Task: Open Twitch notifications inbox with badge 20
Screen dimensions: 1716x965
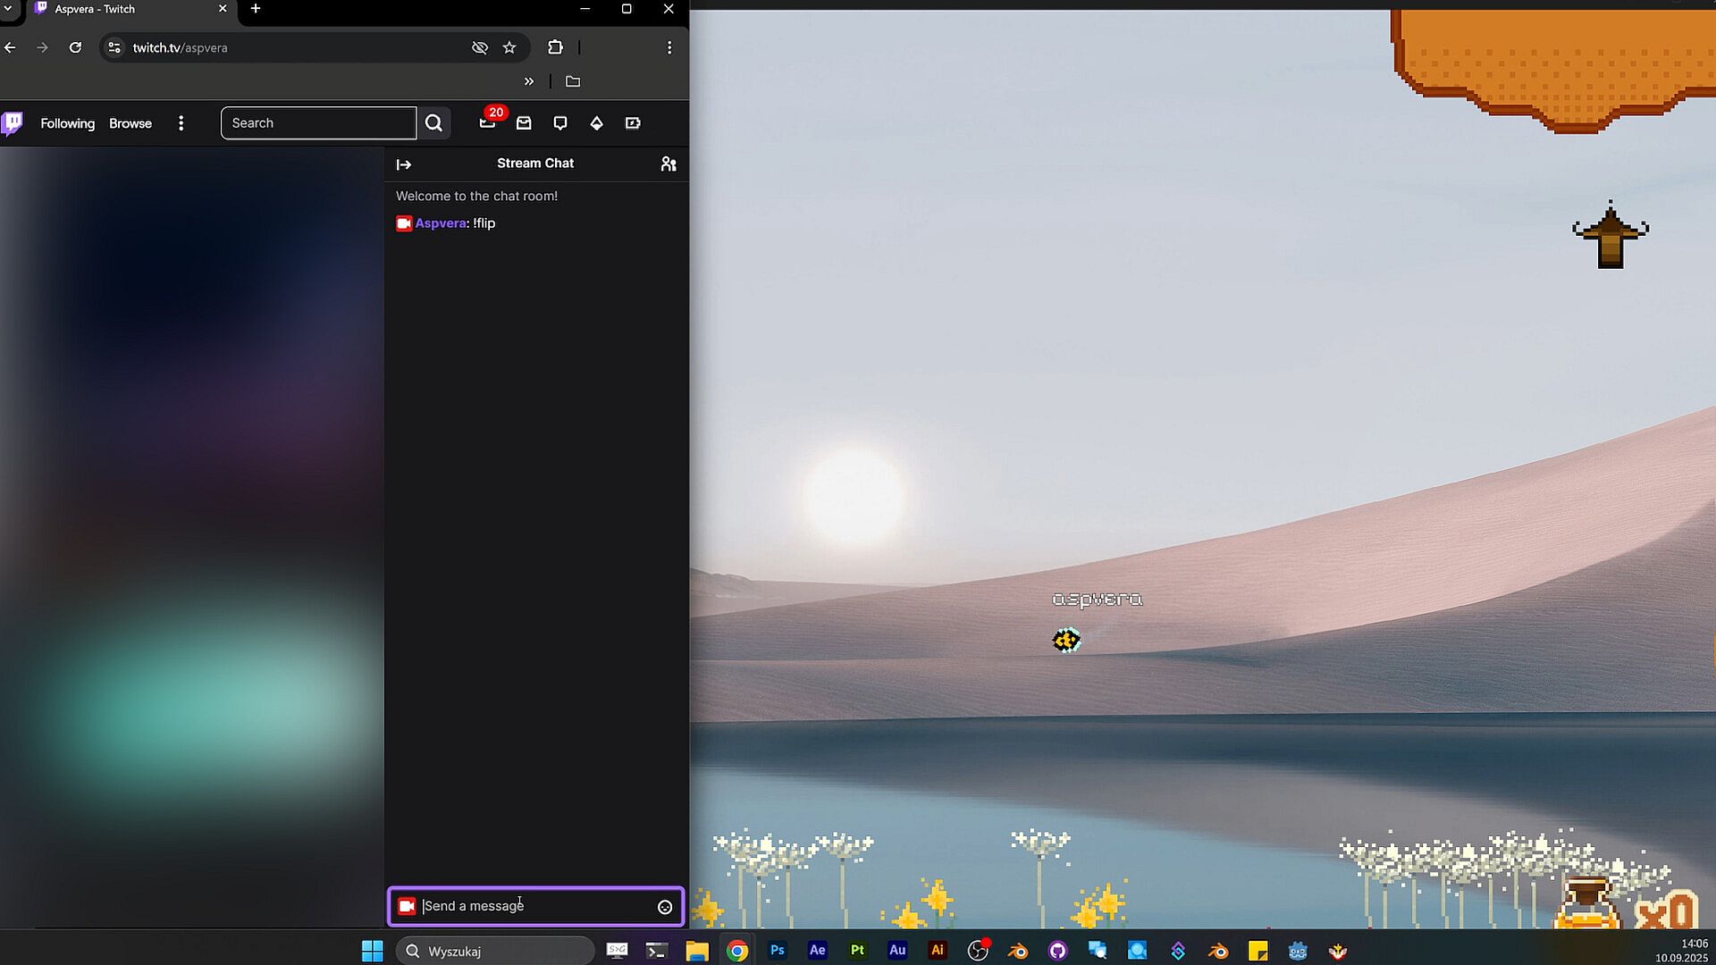Action: [x=487, y=123]
